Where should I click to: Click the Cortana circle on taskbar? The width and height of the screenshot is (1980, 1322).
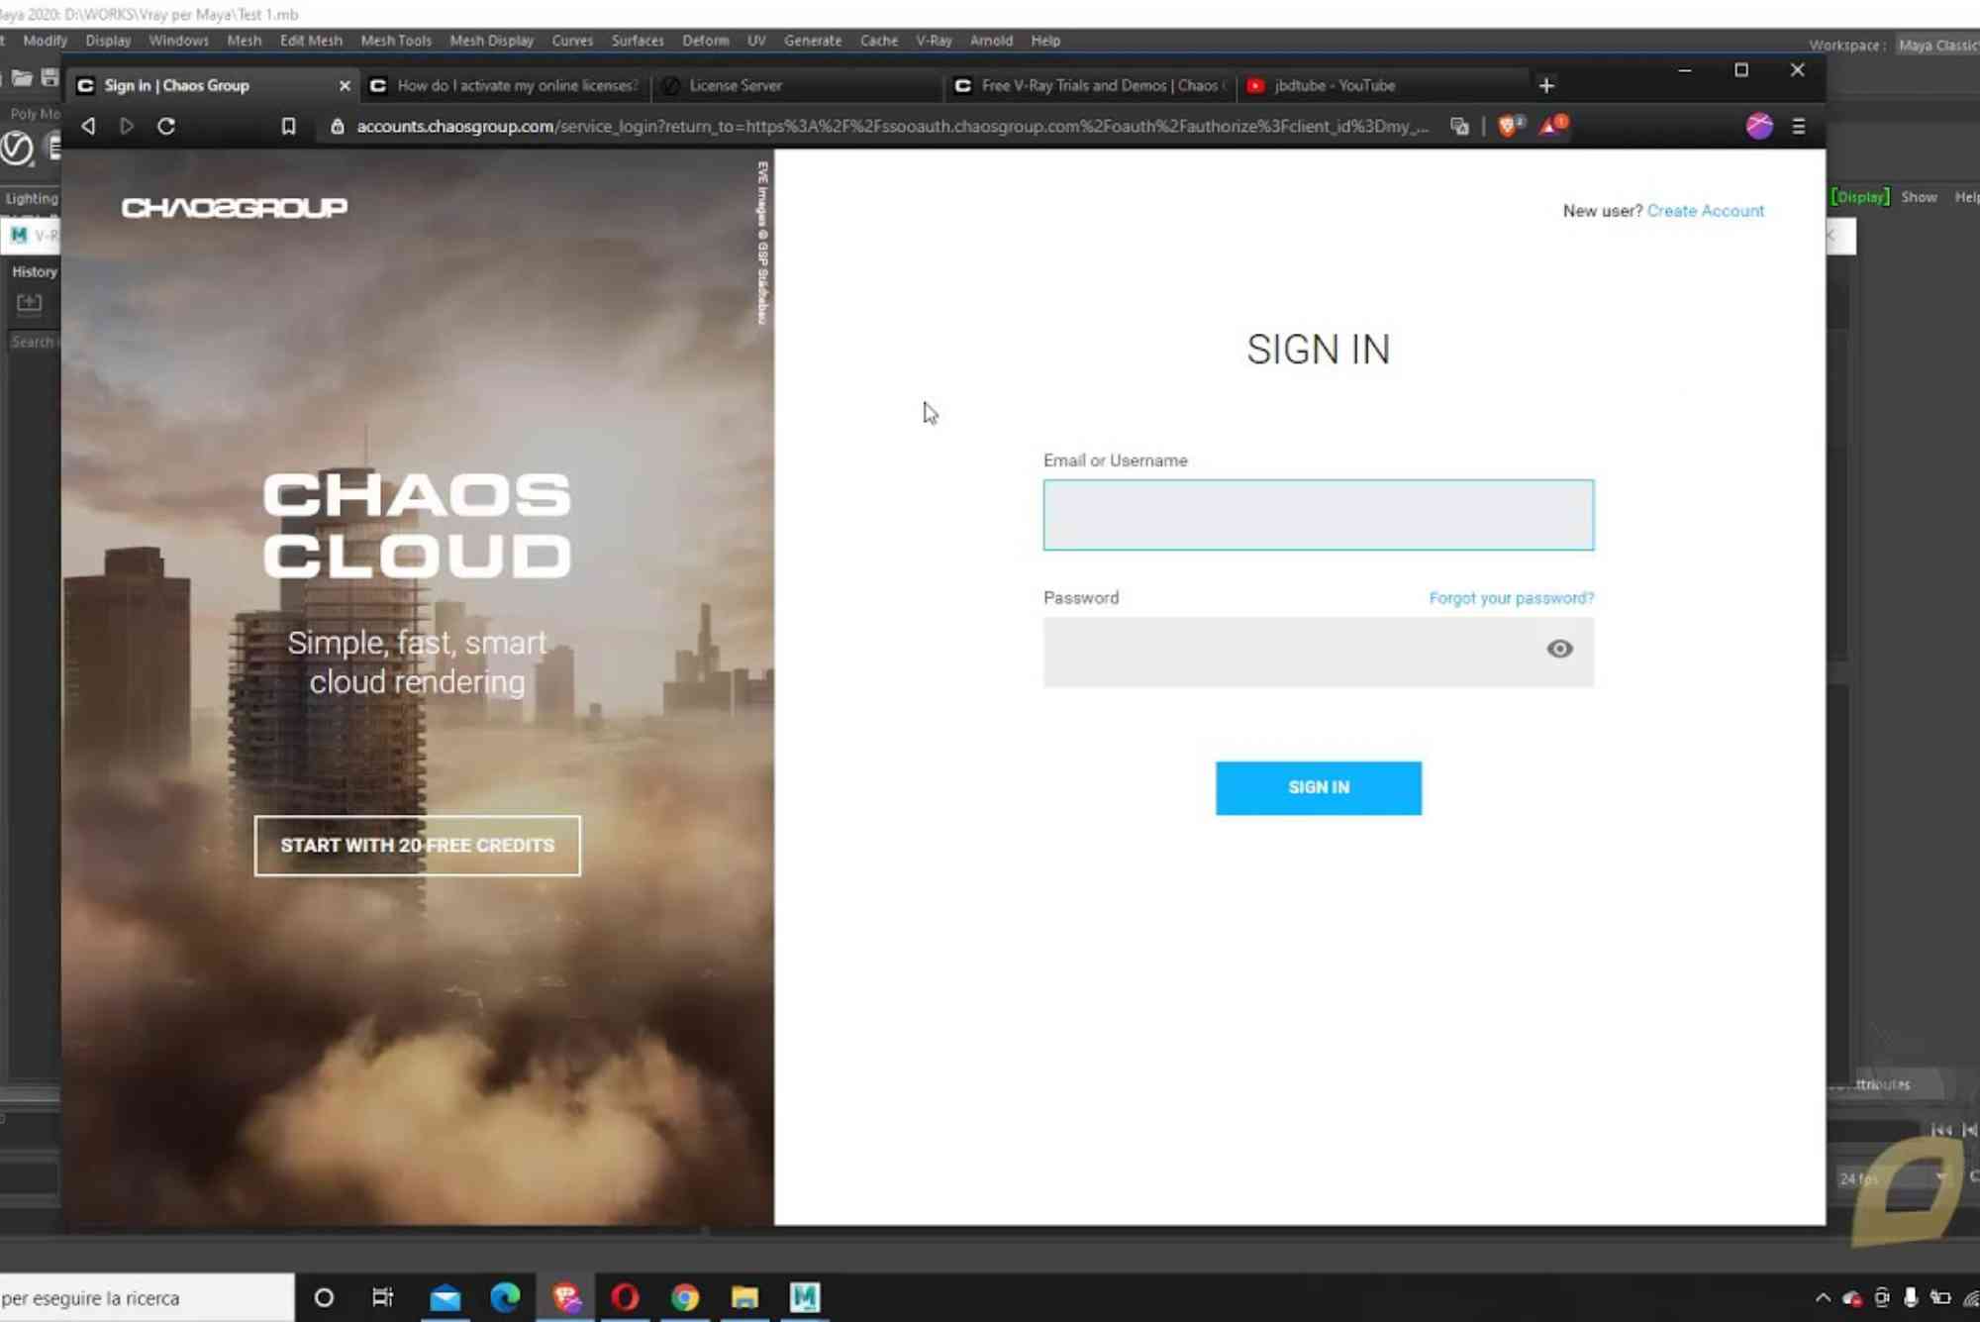tap(324, 1297)
